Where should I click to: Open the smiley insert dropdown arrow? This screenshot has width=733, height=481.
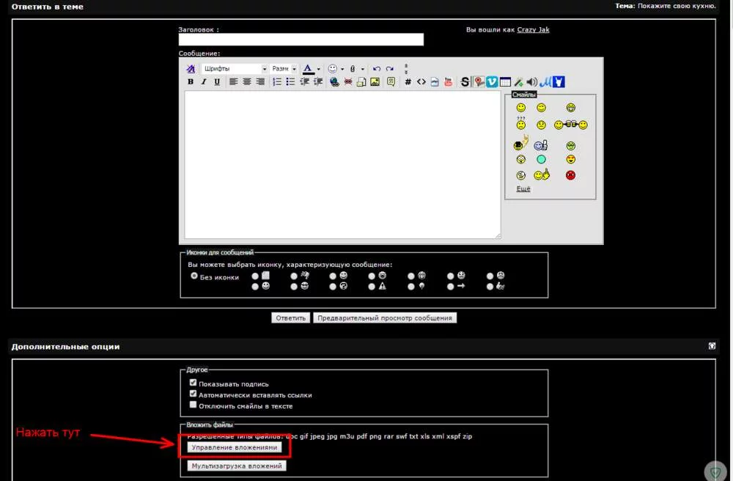tap(342, 69)
